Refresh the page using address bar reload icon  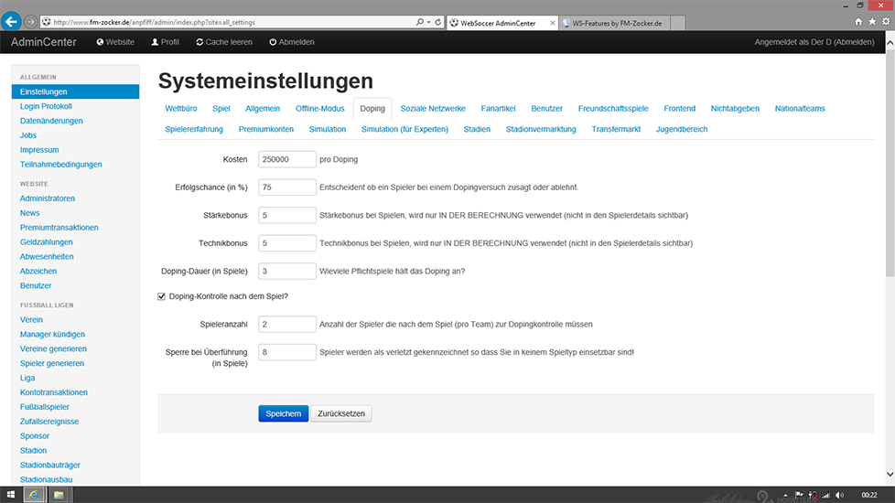click(x=438, y=21)
